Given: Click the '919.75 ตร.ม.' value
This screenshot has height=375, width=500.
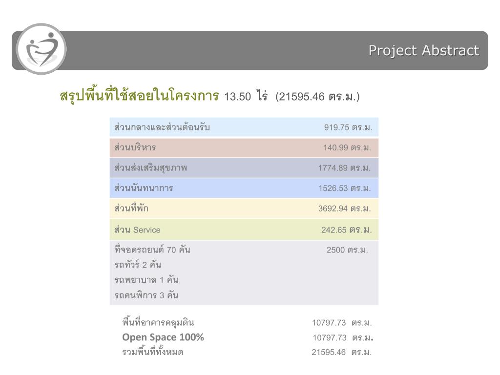Looking at the screenshot, I should (348, 127).
